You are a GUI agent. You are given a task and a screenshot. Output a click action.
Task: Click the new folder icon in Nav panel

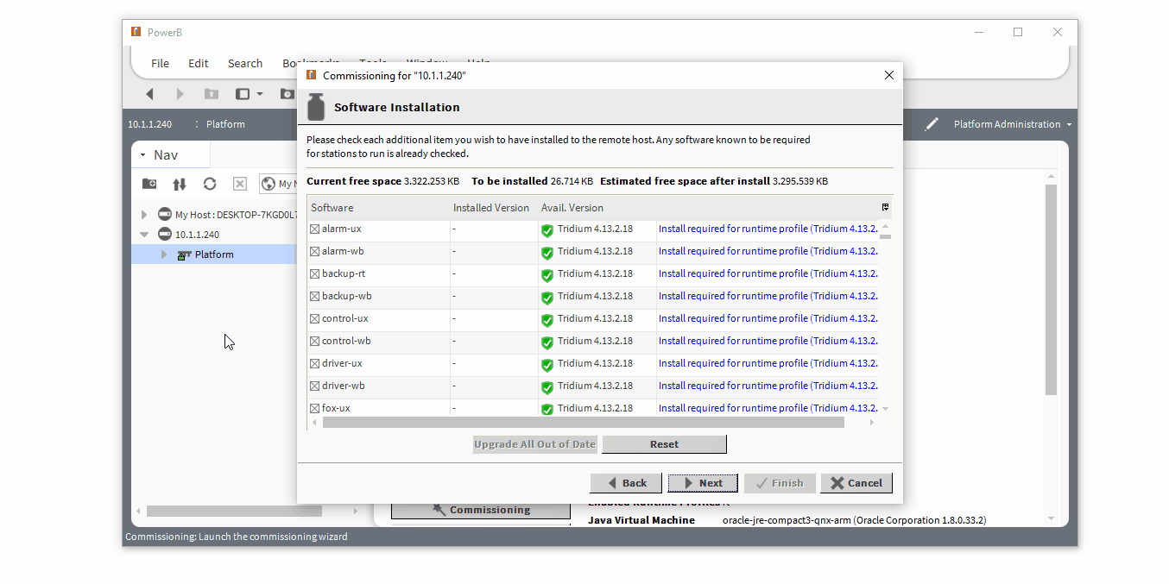[149, 184]
